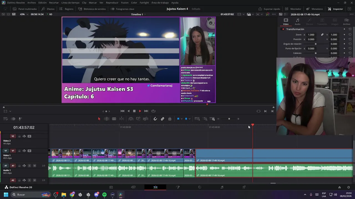The image size is (355, 199).
Task: Click the Full extent zoom icon
Action: click(x=197, y=119)
